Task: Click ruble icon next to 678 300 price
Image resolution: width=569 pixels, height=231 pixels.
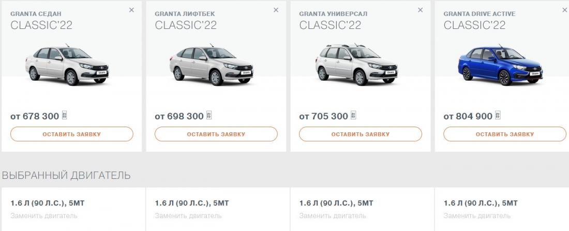Action: [x=65, y=116]
